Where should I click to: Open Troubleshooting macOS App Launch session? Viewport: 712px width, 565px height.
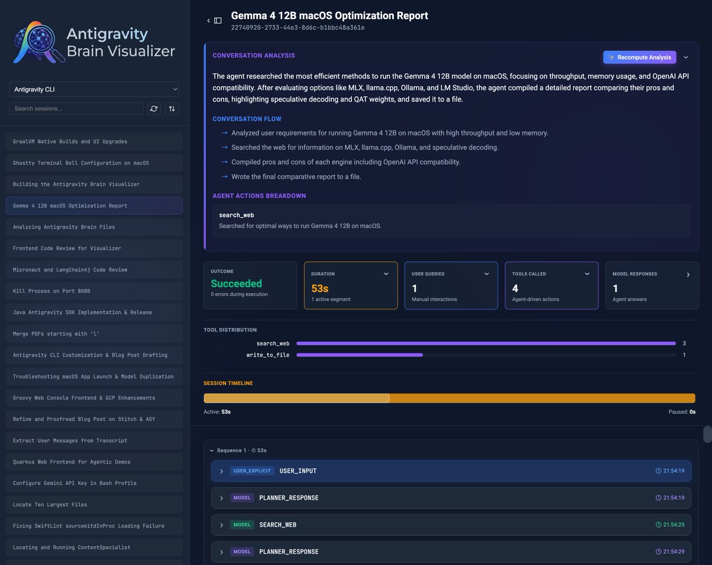[x=94, y=376]
